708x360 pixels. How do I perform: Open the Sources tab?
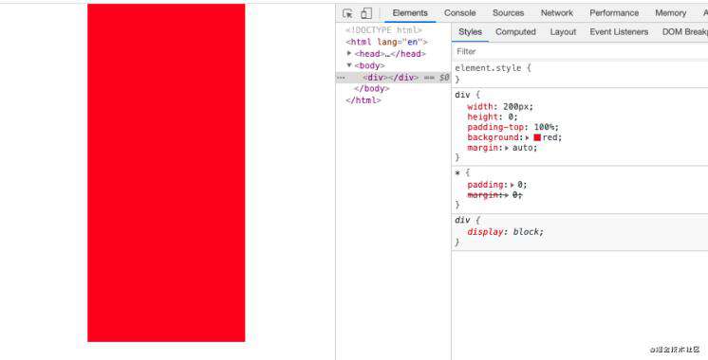[x=508, y=13]
